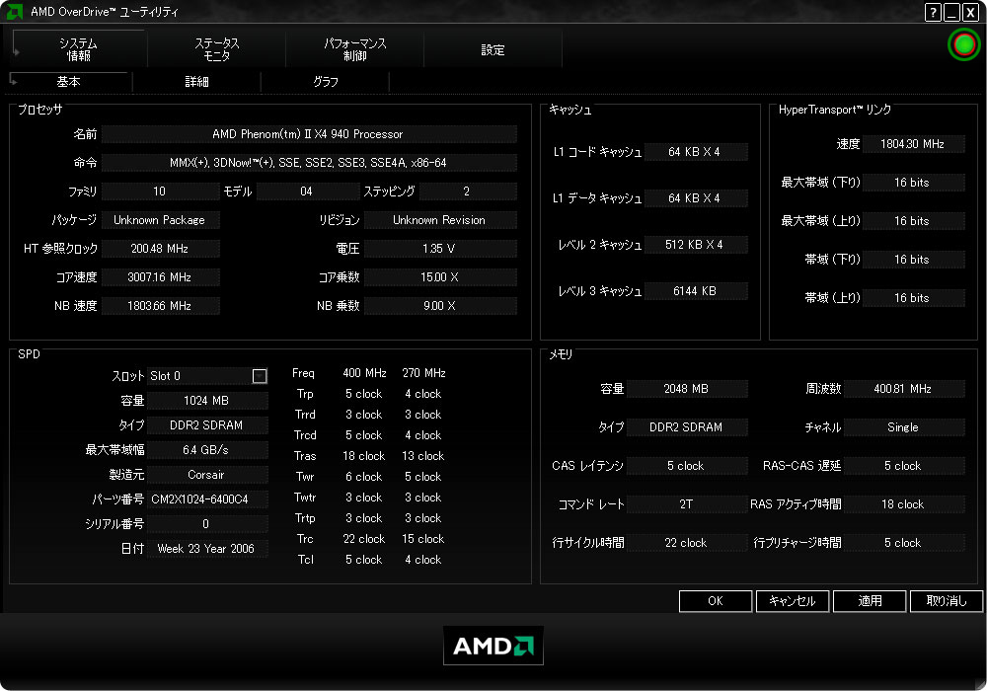Click the 最大帯域 (上り) 16 bits value

tap(913, 221)
